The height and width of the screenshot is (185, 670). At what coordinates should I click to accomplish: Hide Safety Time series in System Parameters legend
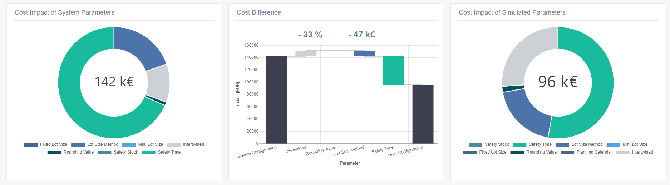[x=161, y=152]
